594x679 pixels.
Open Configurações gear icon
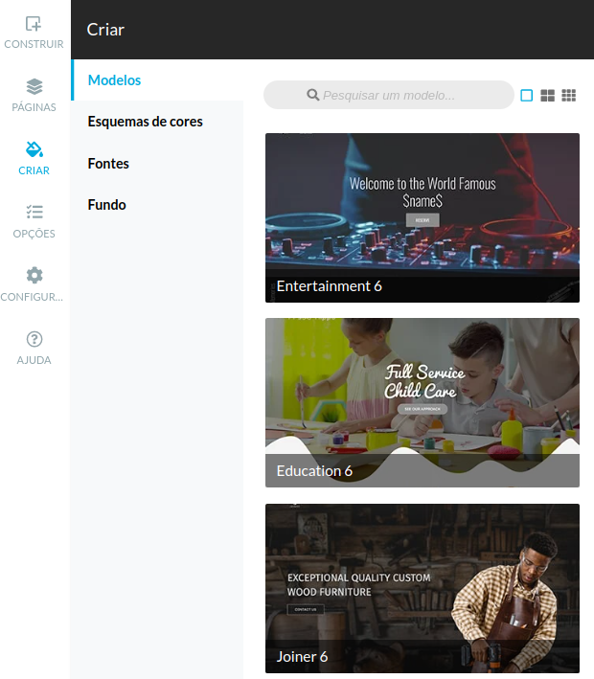pyautogui.click(x=34, y=276)
